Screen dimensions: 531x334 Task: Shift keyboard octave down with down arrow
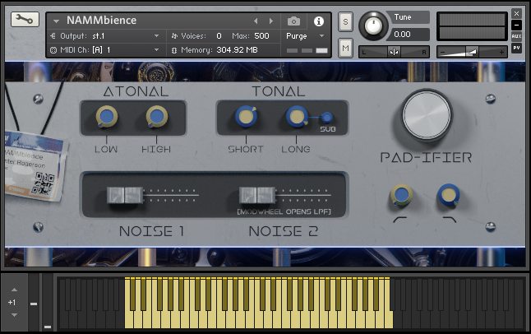[x=14, y=315]
